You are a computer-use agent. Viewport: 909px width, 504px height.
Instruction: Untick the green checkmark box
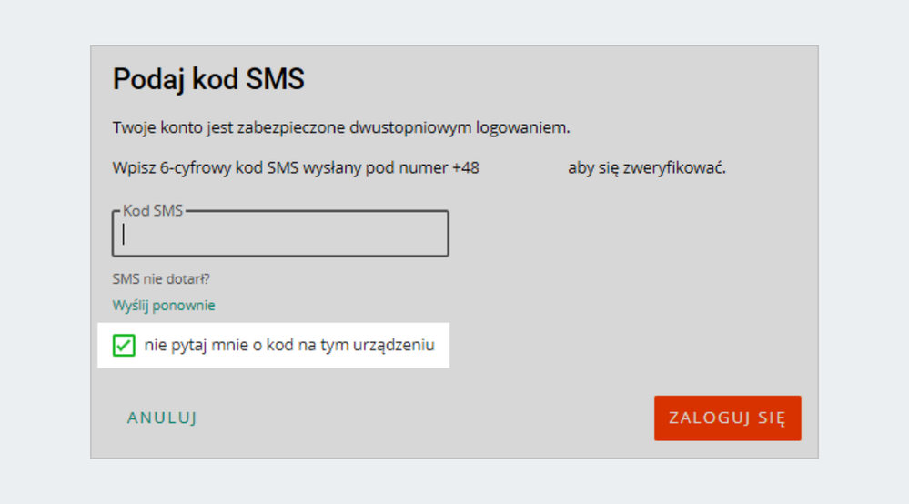(x=124, y=346)
